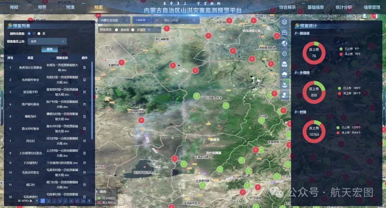Expand 预案是否上传 dropdown showing 全部

click(x=48, y=41)
